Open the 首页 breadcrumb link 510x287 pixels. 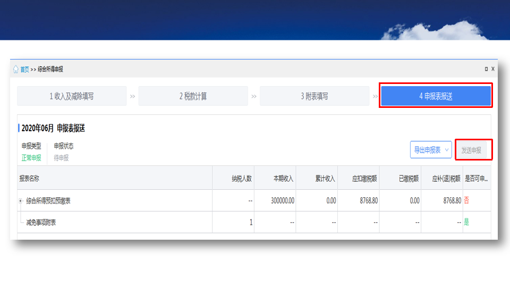point(25,69)
